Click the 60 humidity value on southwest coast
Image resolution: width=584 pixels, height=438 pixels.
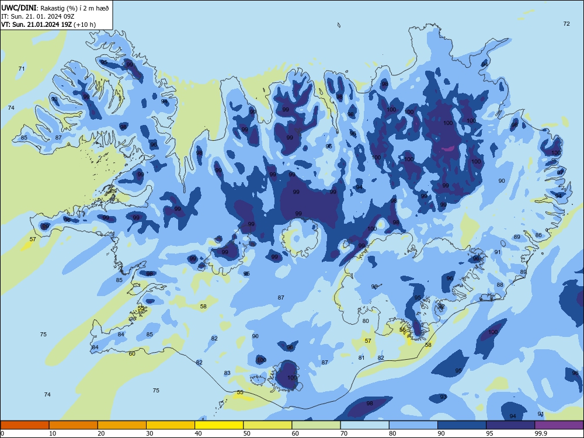coord(132,354)
